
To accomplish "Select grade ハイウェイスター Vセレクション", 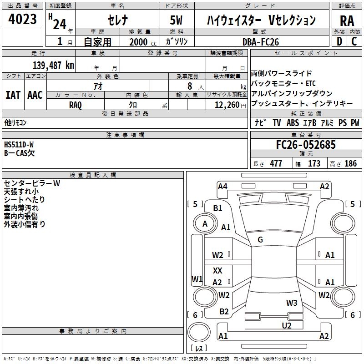I will (261, 20).
